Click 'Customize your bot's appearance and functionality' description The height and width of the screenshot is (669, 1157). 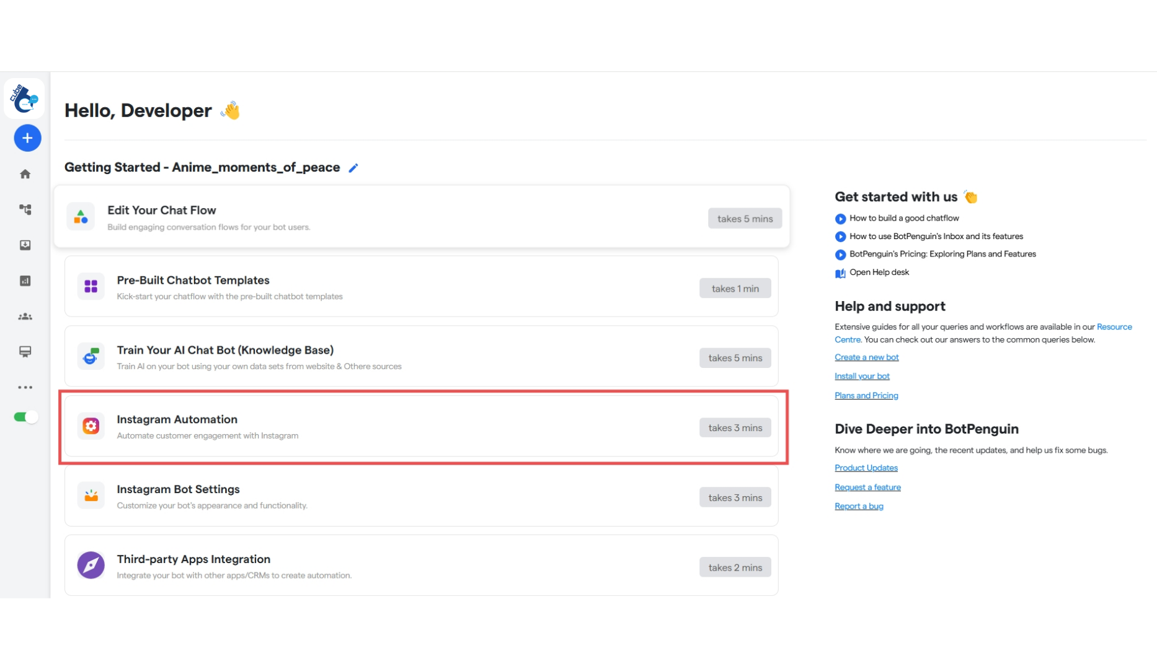[212, 505]
